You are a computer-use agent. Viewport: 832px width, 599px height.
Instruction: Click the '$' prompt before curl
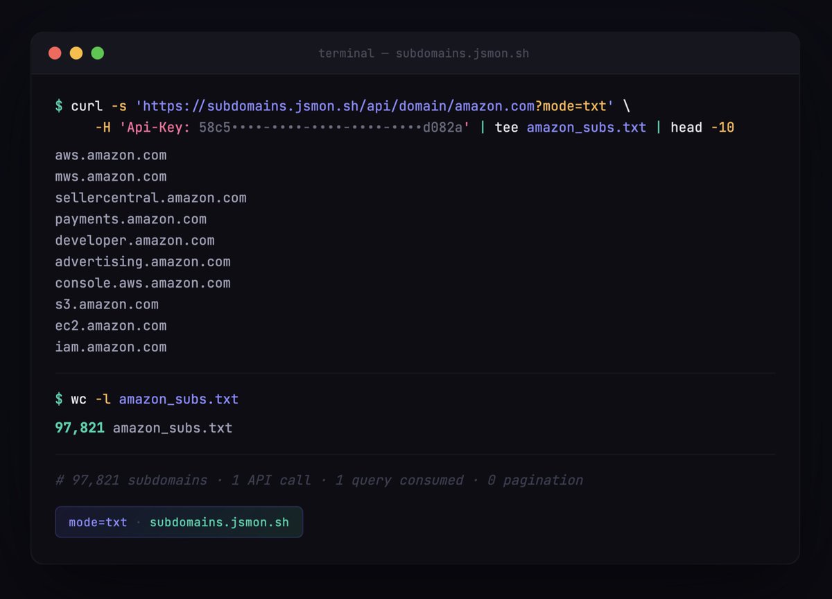(x=59, y=106)
